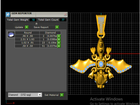Close the Gem Reporter panel

pyautogui.click(x=65, y=14)
